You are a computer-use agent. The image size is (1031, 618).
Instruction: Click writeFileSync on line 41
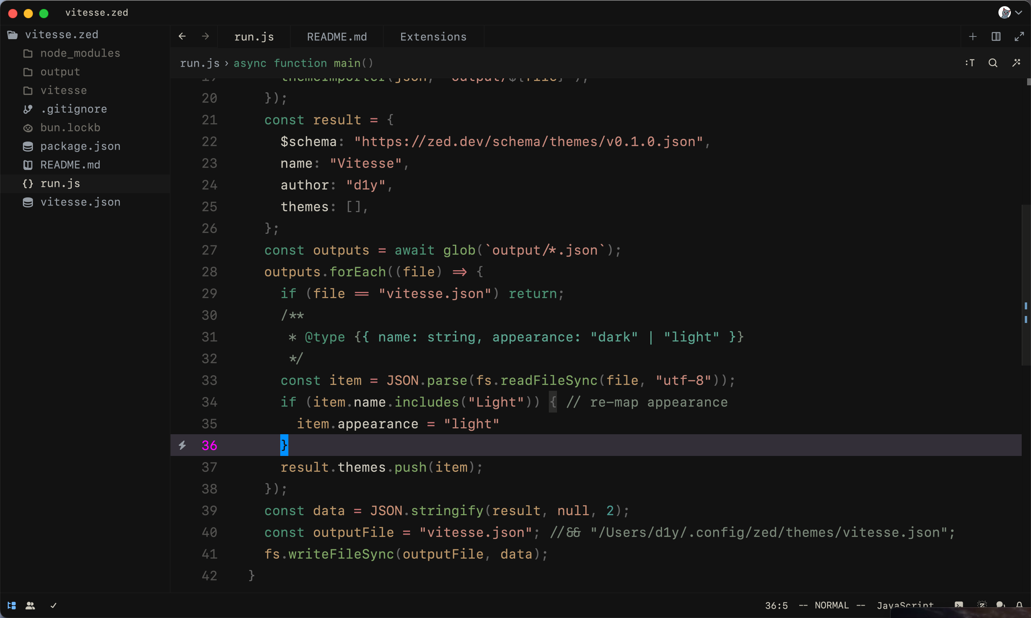[341, 554]
